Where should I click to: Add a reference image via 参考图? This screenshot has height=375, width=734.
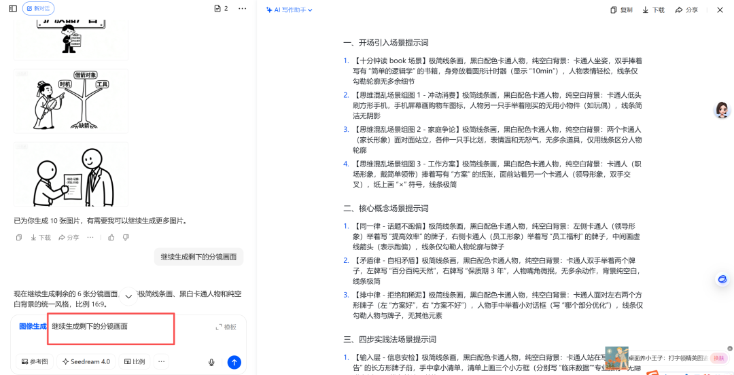[x=35, y=361]
